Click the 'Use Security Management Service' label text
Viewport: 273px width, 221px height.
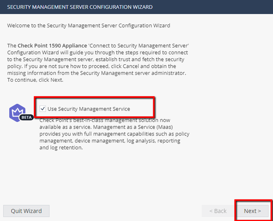(88, 109)
